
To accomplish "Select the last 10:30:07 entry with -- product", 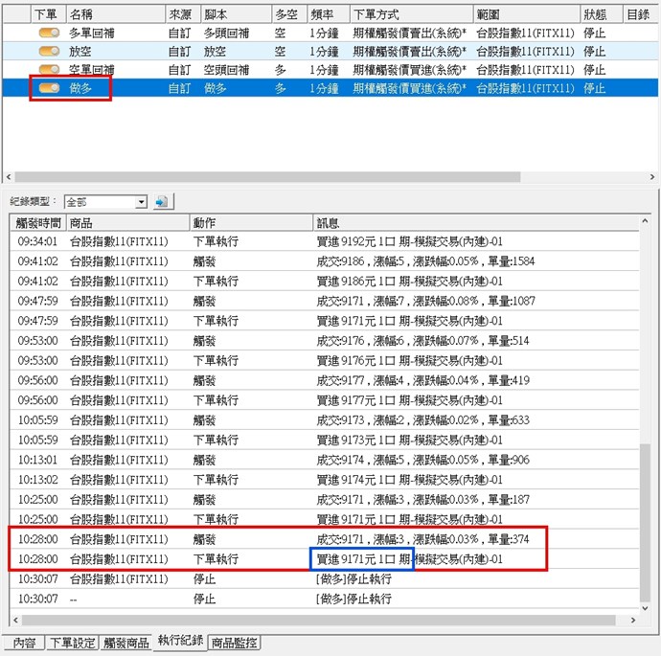I will click(325, 599).
